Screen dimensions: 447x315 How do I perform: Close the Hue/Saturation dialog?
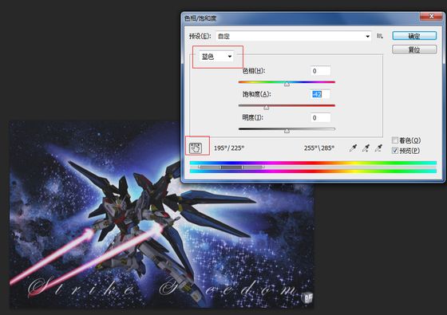click(x=431, y=16)
